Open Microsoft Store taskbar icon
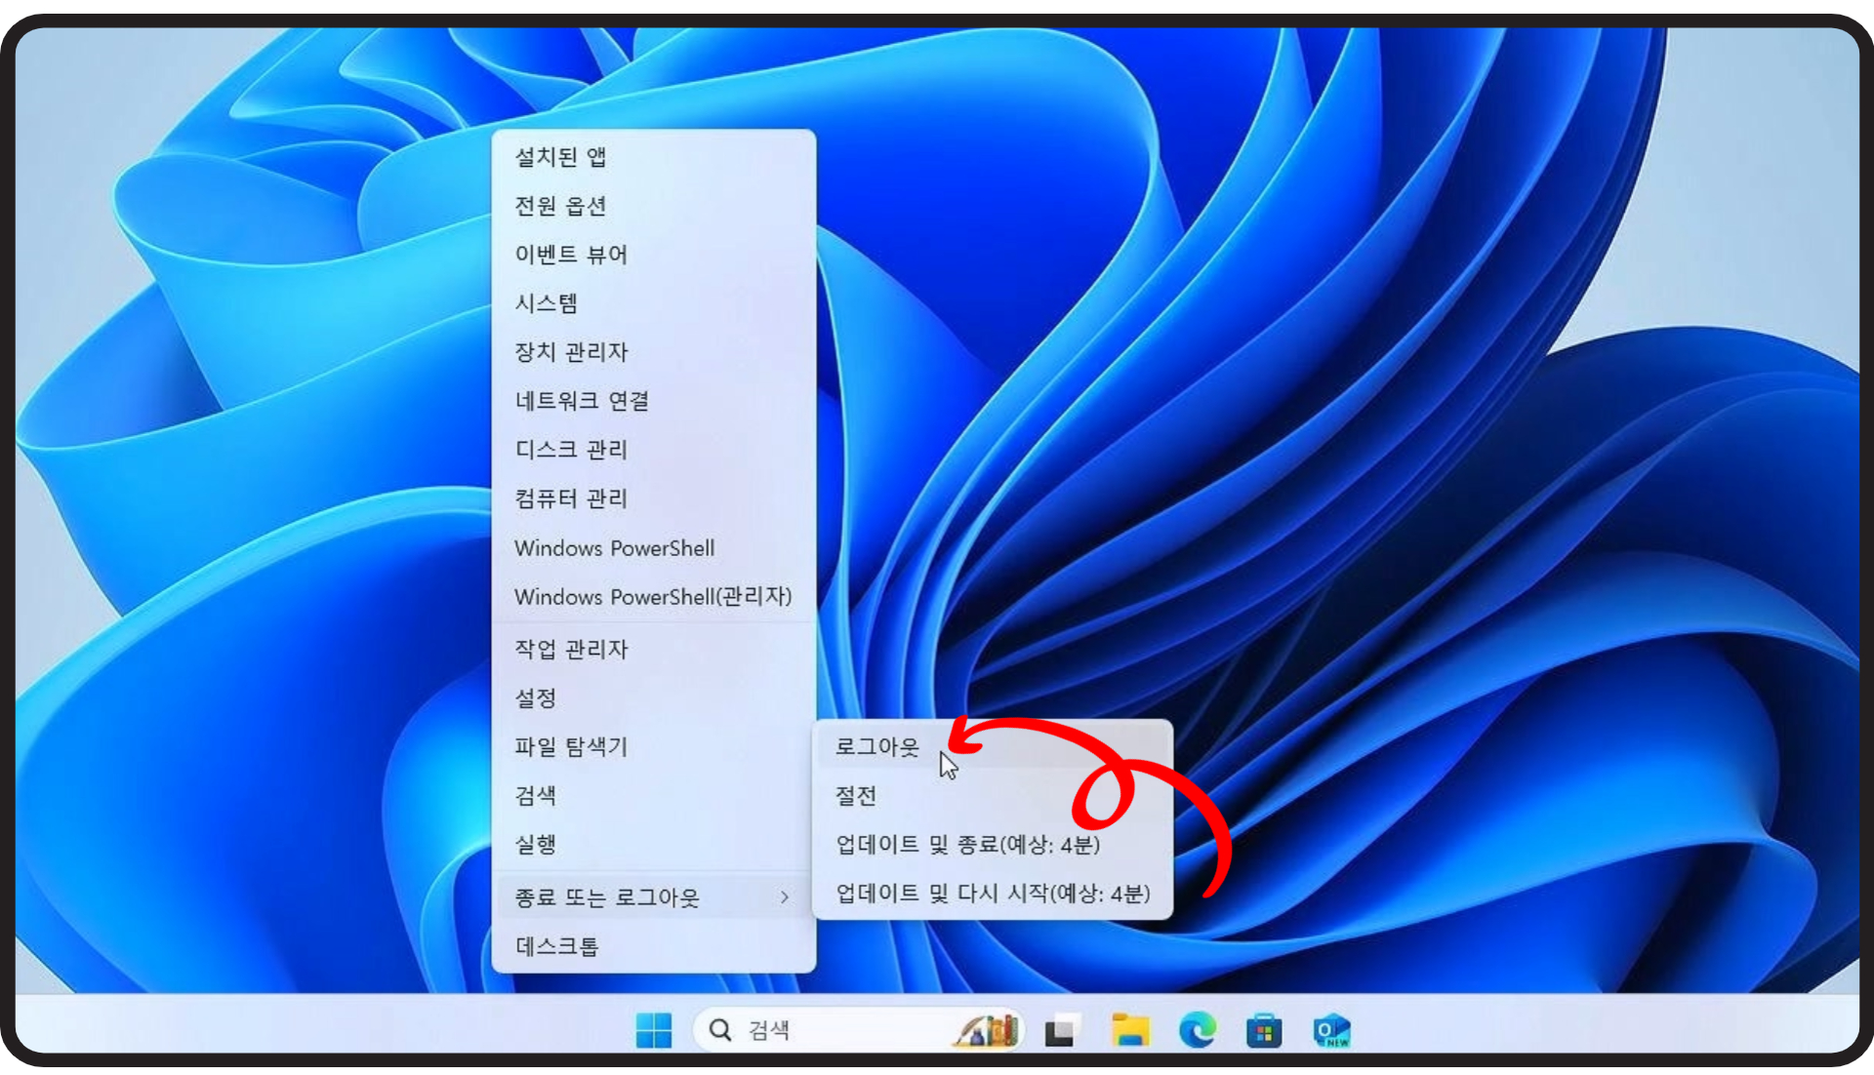 click(1263, 1031)
